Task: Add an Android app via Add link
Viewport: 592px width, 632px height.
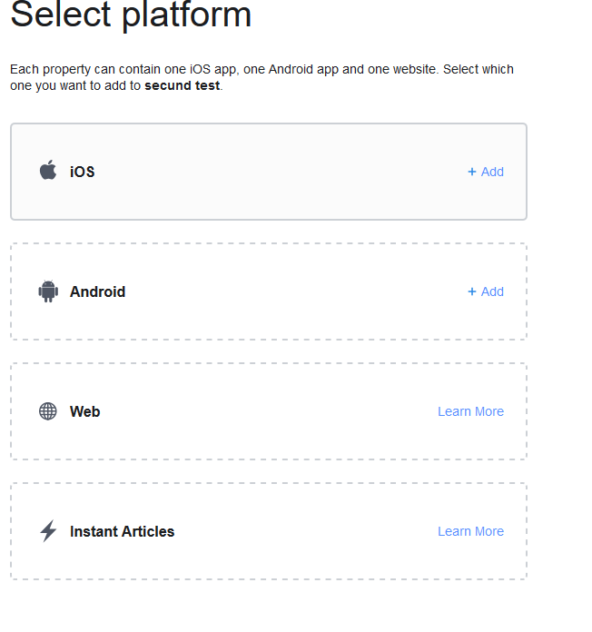Action: point(486,291)
